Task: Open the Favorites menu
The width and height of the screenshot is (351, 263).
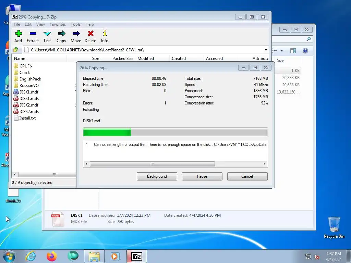Action: coord(58,24)
